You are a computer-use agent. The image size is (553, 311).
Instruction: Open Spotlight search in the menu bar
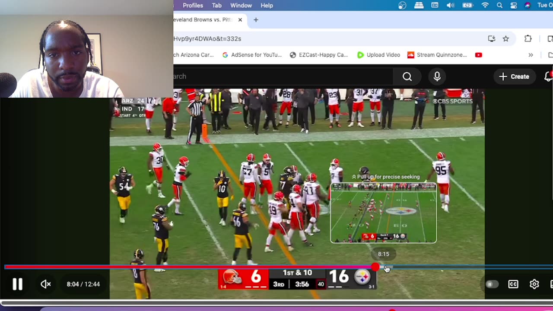click(x=499, y=6)
